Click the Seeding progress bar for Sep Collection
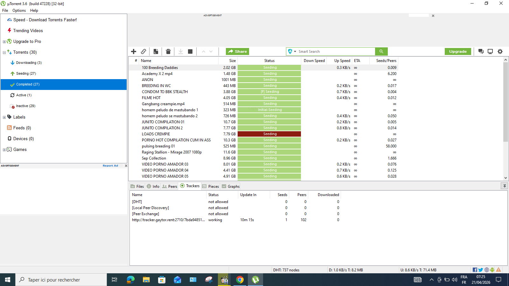This screenshot has width=509, height=286. click(269, 158)
